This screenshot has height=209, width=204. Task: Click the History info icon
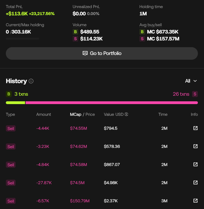tap(31, 81)
